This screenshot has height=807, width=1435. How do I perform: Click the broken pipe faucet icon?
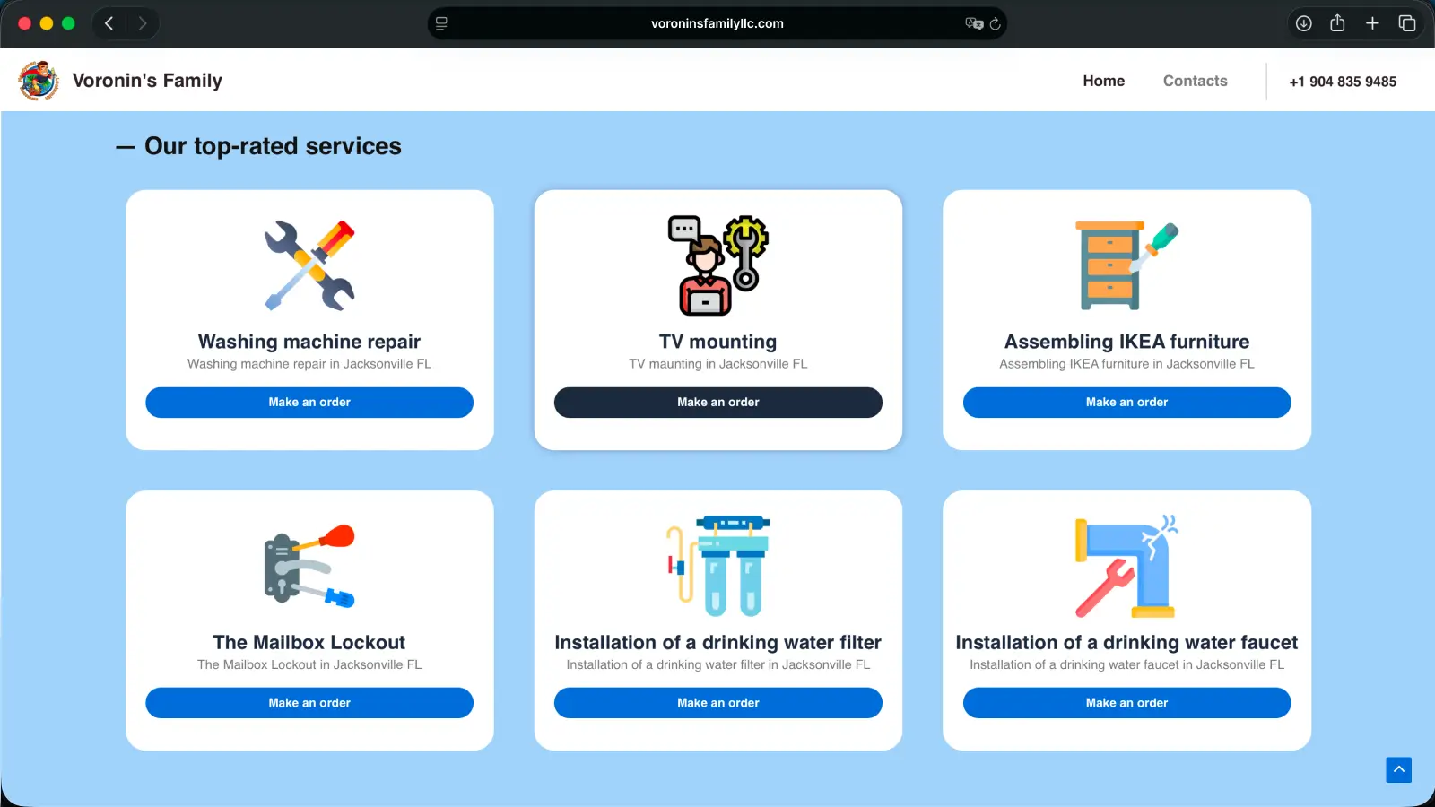point(1126,566)
